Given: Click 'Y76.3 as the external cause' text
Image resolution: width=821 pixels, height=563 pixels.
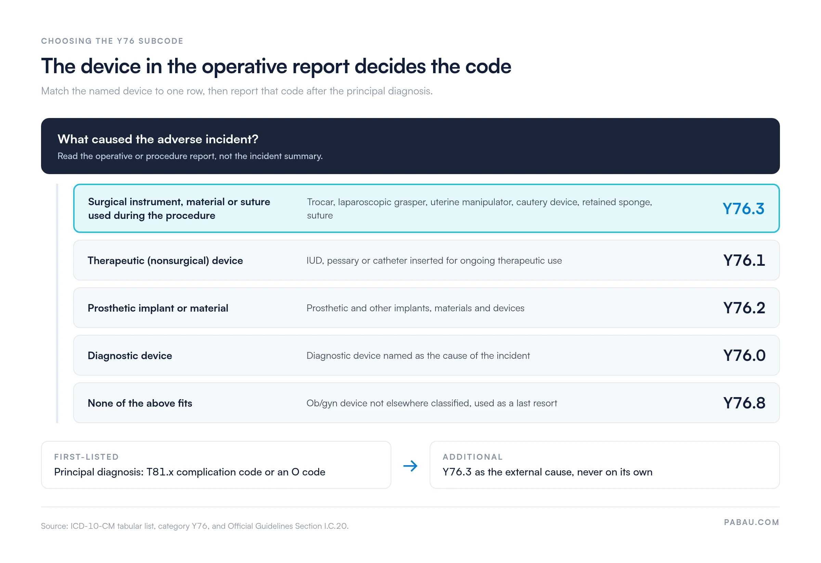Looking at the screenshot, I should (x=547, y=472).
